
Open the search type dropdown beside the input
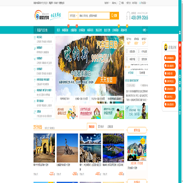[x=73, y=16]
